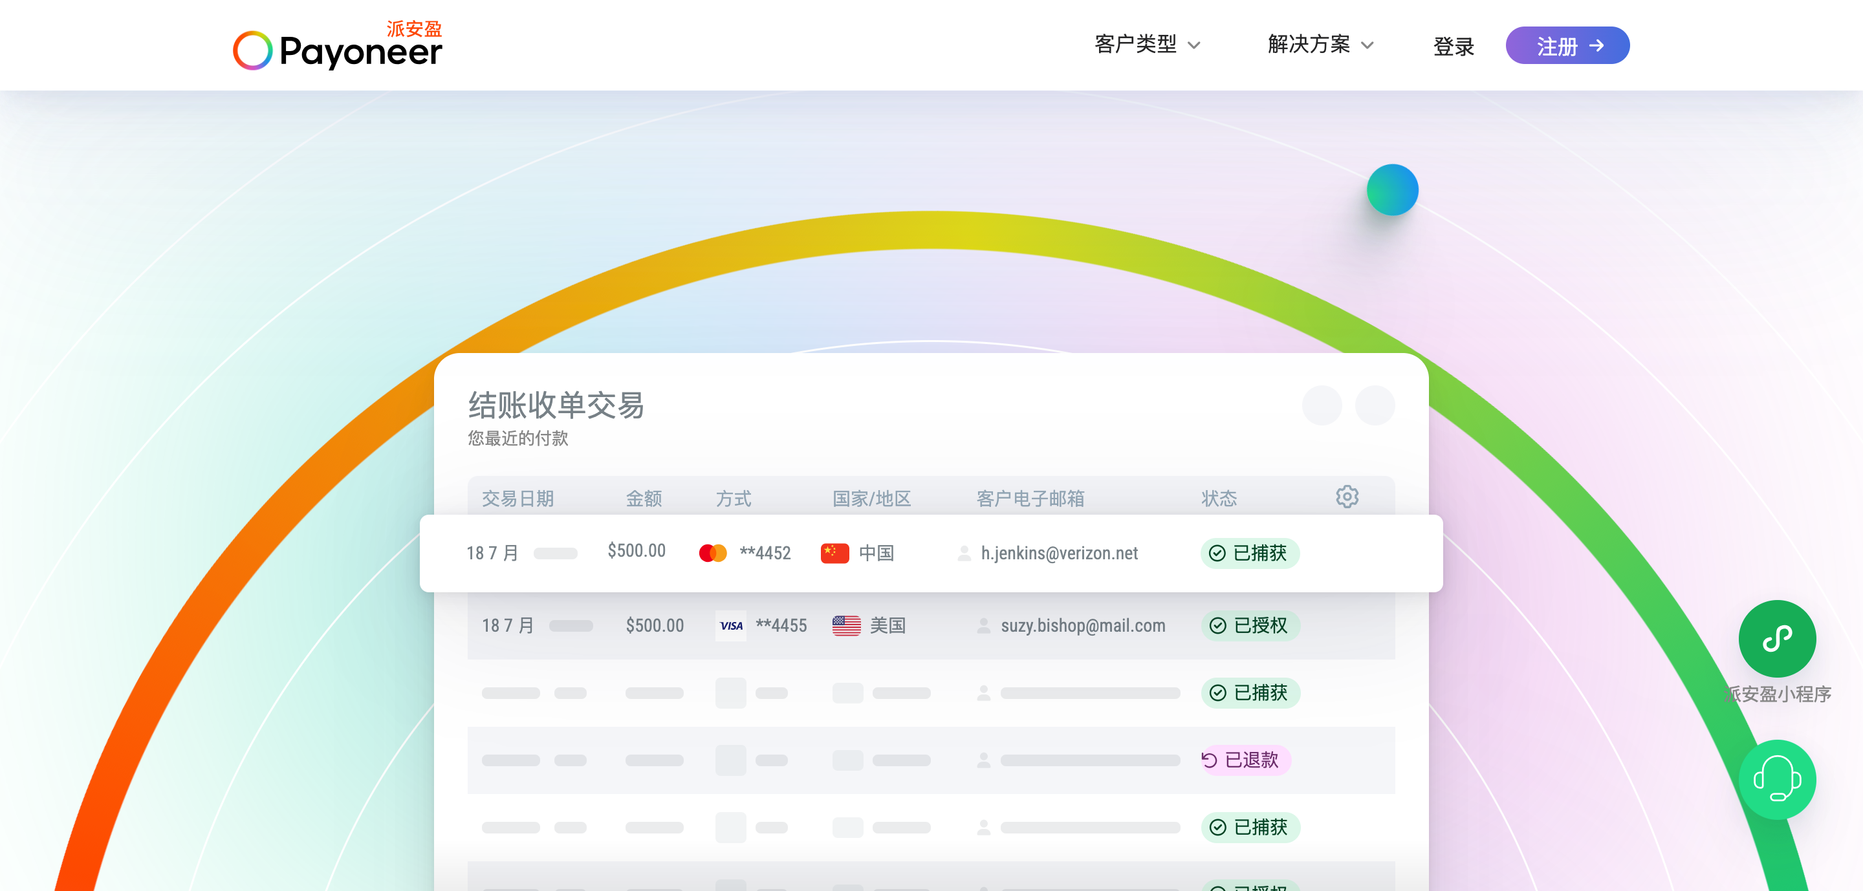Open the 交易日期 column header
The image size is (1863, 891).
(x=517, y=498)
